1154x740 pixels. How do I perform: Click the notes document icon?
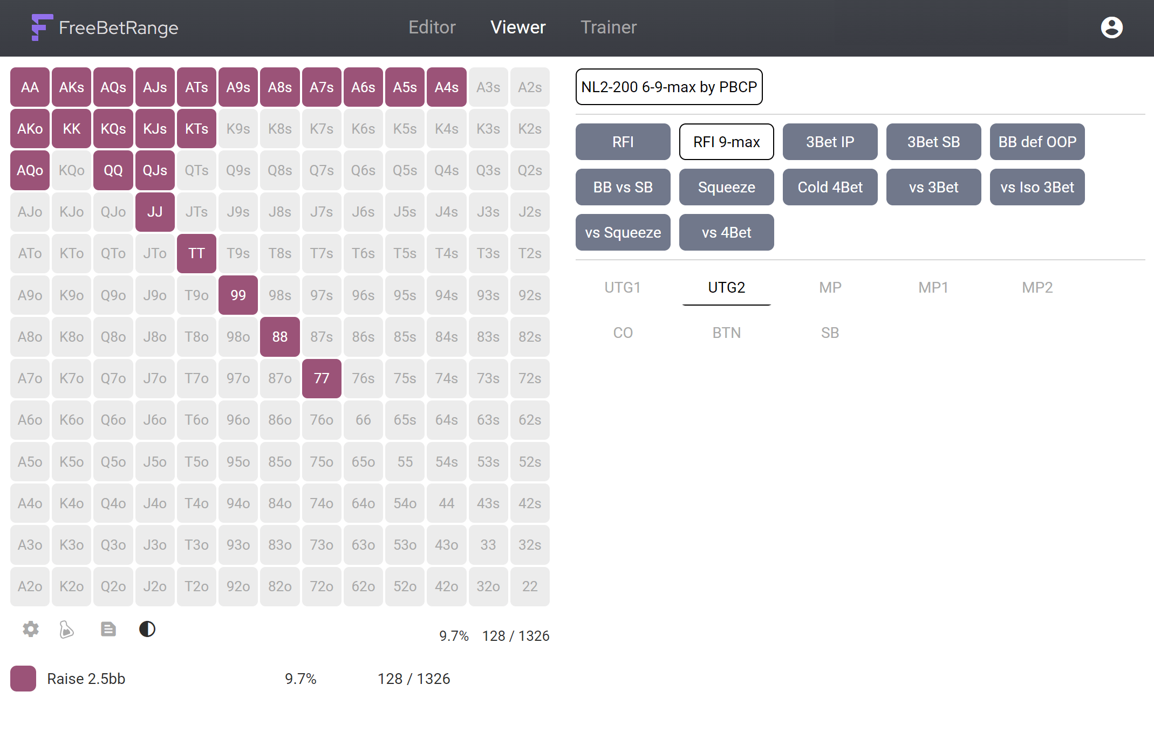(108, 629)
